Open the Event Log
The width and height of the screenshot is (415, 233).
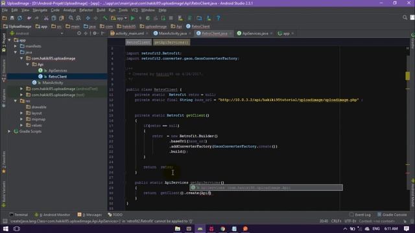coord(360,215)
